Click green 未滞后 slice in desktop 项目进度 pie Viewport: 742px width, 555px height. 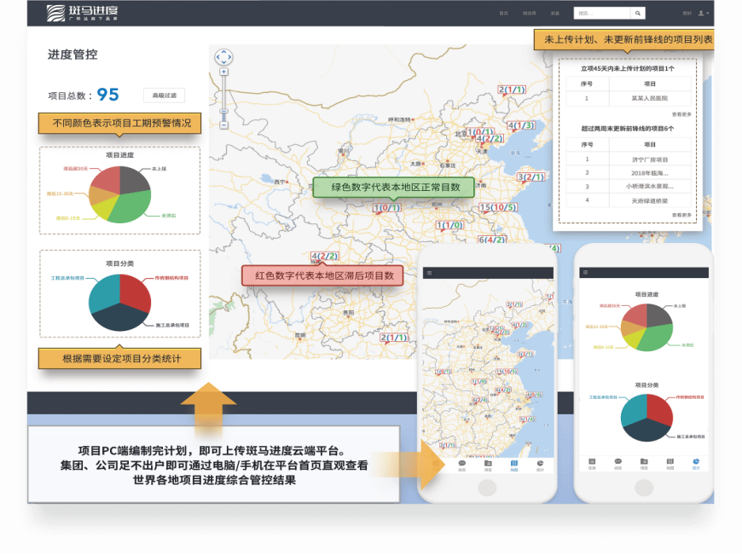pos(130,206)
